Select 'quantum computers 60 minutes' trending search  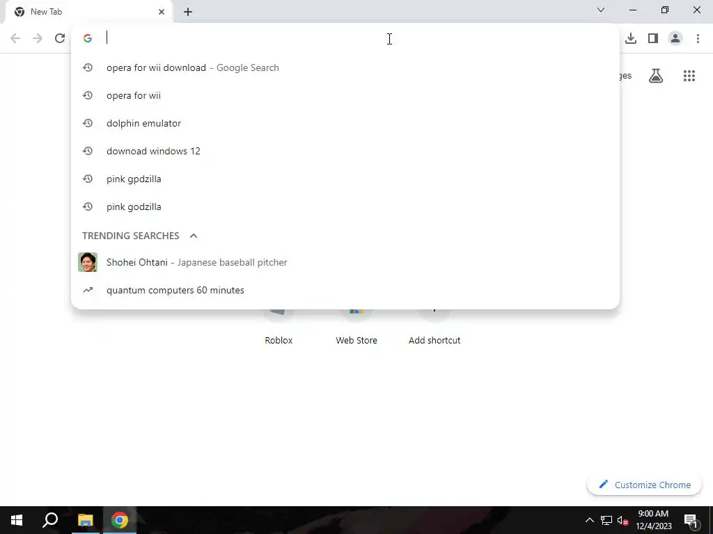[345, 290]
